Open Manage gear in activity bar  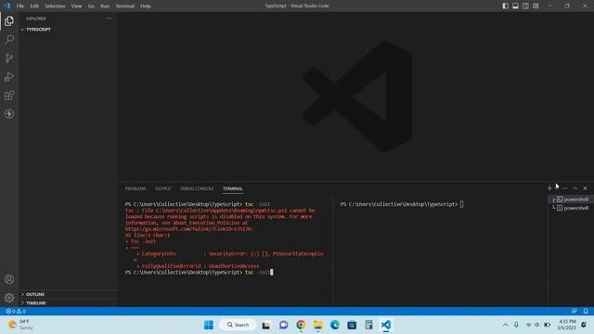point(9,298)
